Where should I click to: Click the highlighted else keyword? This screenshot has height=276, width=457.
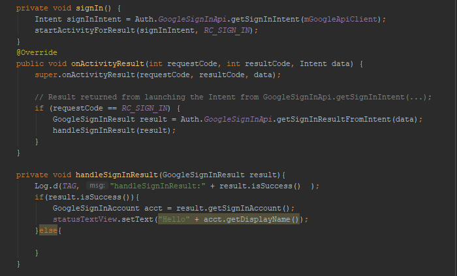pos(48,230)
